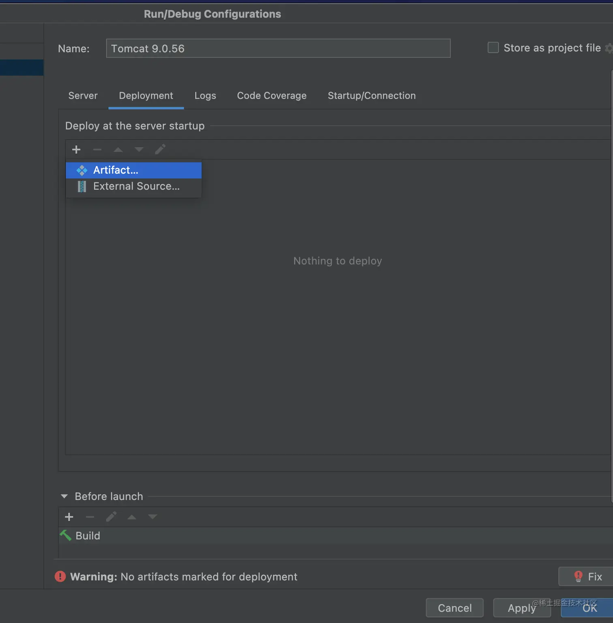This screenshot has width=613, height=623.
Task: Switch to the Server tab
Action: tap(83, 96)
